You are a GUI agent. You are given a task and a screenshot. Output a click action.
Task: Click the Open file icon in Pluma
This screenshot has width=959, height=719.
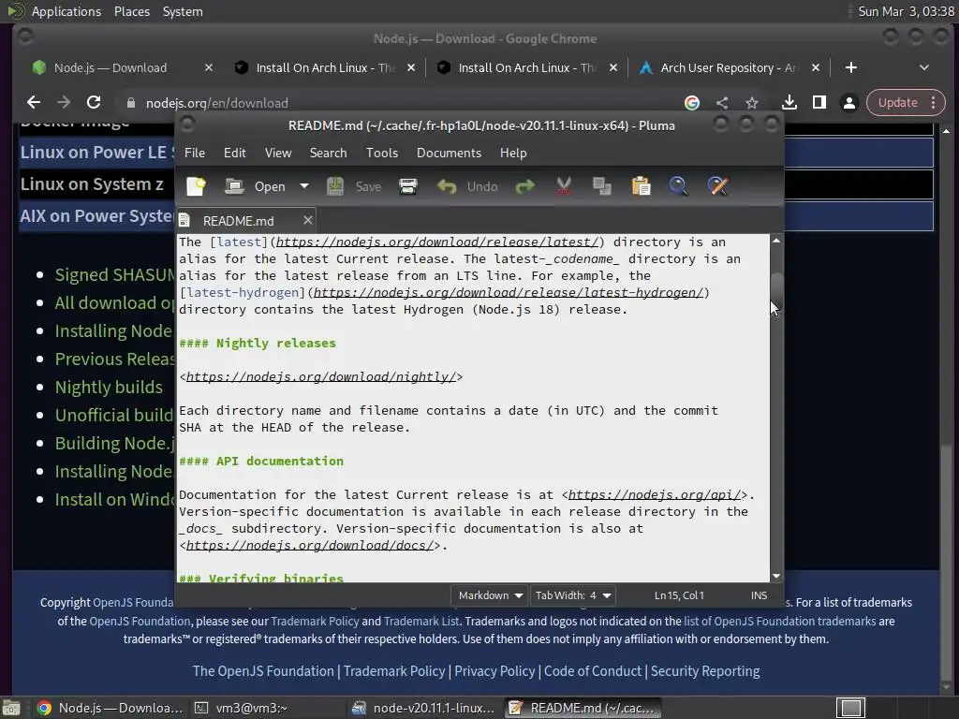point(234,186)
